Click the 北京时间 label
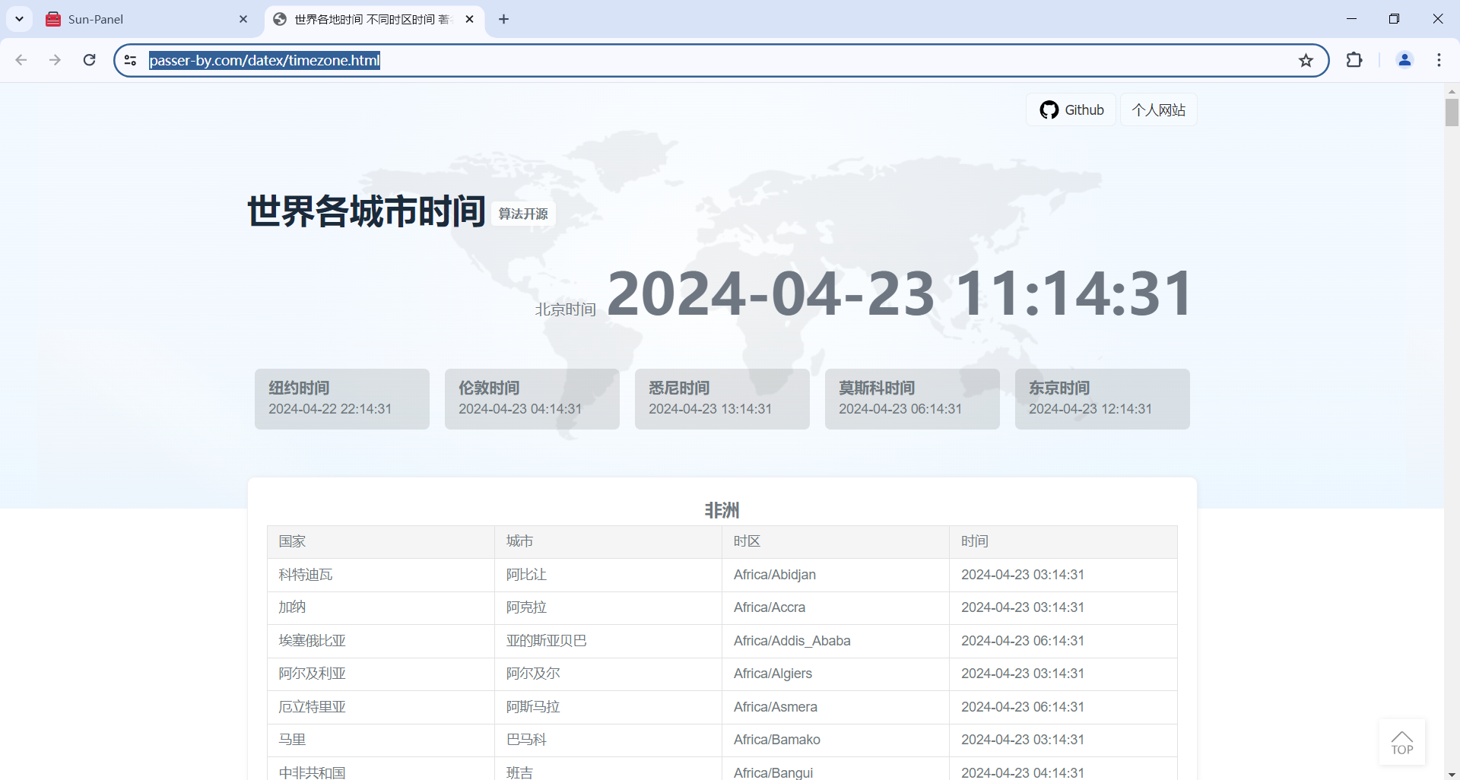 [x=565, y=309]
